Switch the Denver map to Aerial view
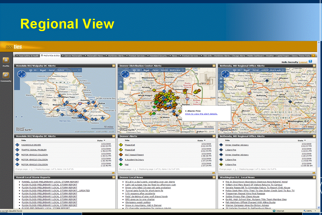Screen dimensions: 322x215 coord(155,70)
